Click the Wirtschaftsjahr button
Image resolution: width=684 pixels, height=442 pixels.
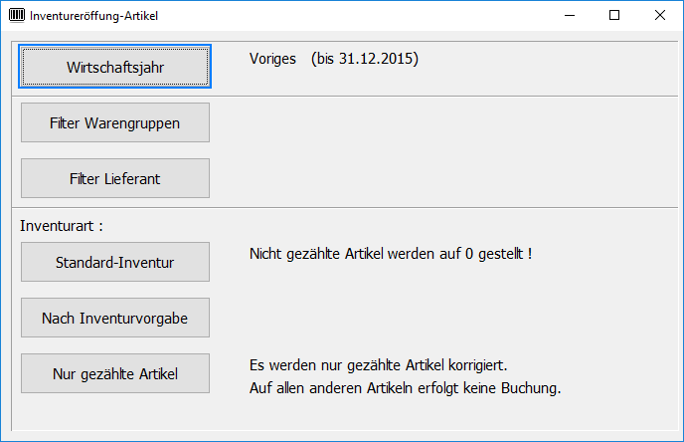click(x=115, y=67)
